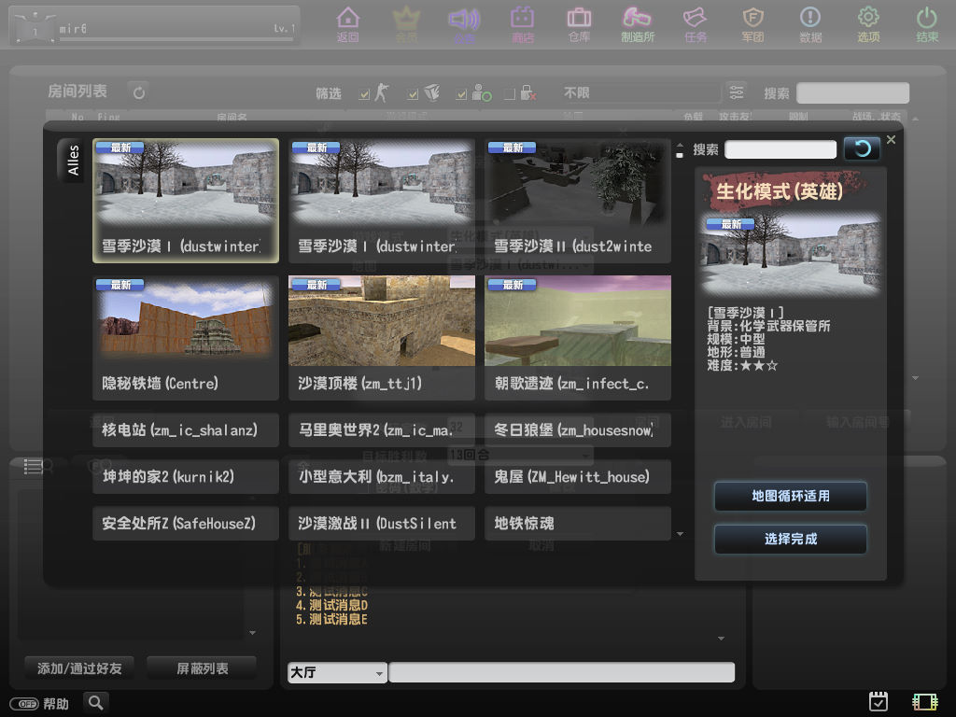
Task: Open the calendar check-in icon
Action: coord(878,701)
